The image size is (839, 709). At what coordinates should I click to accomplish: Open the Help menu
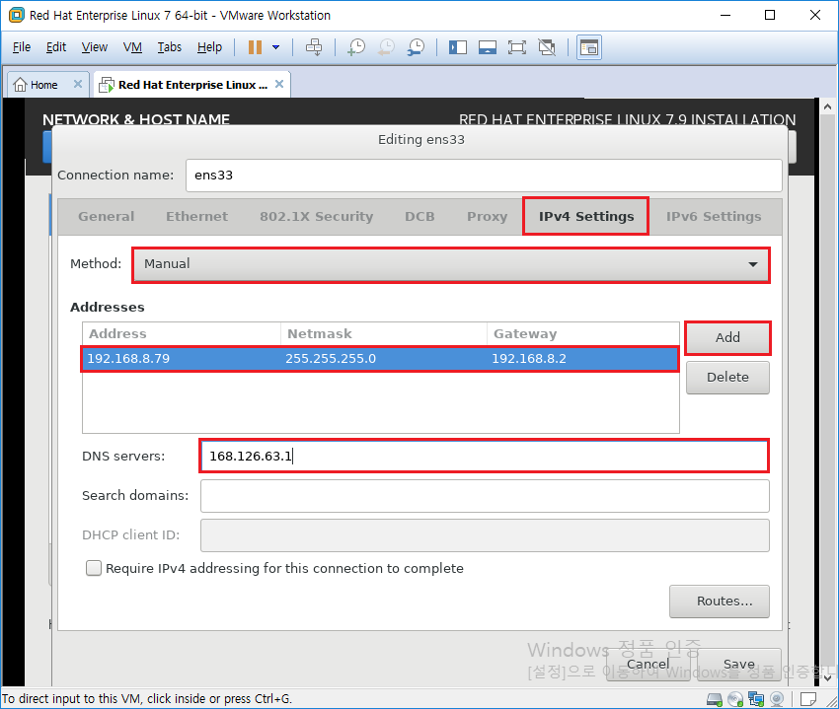[209, 47]
